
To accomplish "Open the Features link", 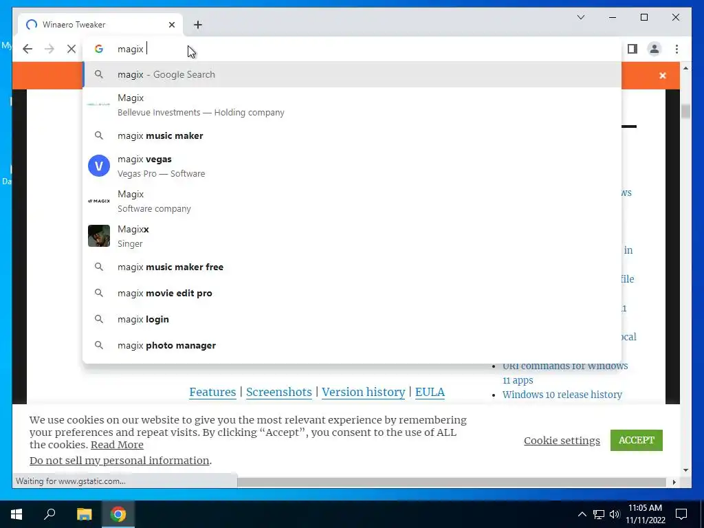I will click(x=212, y=392).
